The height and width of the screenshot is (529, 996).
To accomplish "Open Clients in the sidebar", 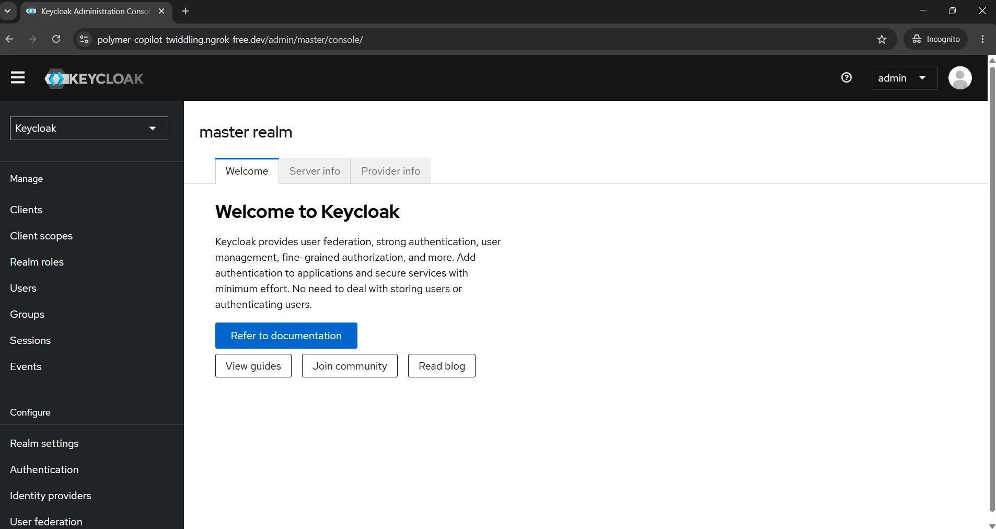I will [x=26, y=210].
